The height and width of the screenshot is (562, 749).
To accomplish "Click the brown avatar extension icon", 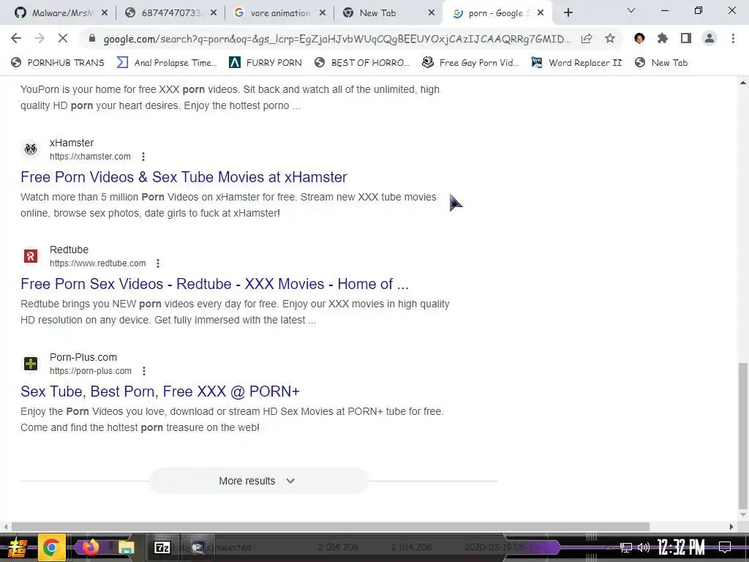I will pyautogui.click(x=639, y=38).
